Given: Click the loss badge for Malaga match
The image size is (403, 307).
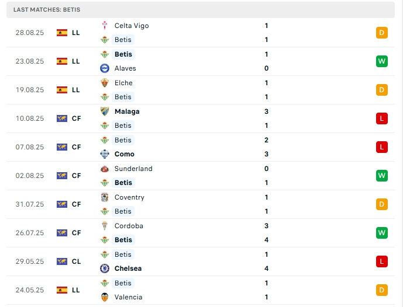Looking at the screenshot, I should [x=381, y=118].
